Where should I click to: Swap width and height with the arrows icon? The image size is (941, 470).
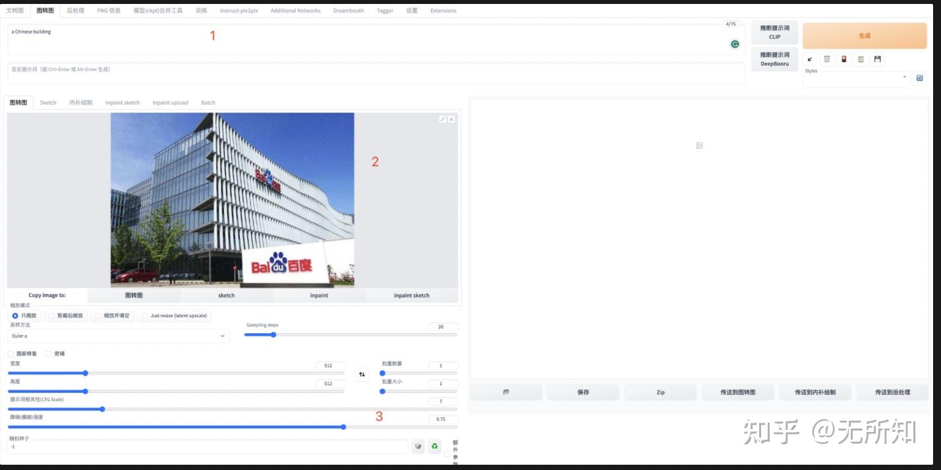362,375
